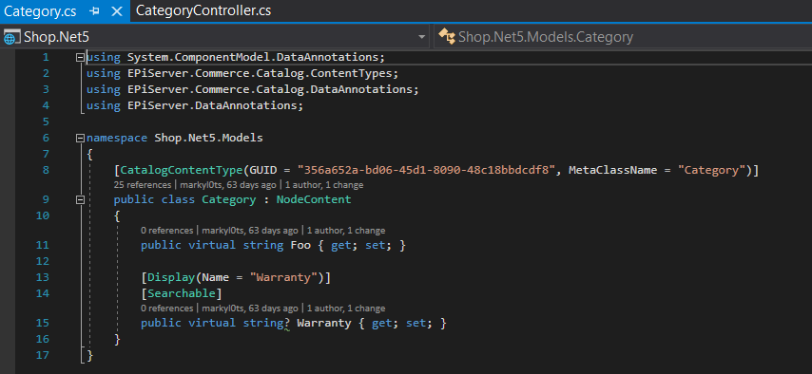The height and width of the screenshot is (374, 812).
Task: Collapse the namespace Shop.Net5.Models block
Action: tap(80, 139)
